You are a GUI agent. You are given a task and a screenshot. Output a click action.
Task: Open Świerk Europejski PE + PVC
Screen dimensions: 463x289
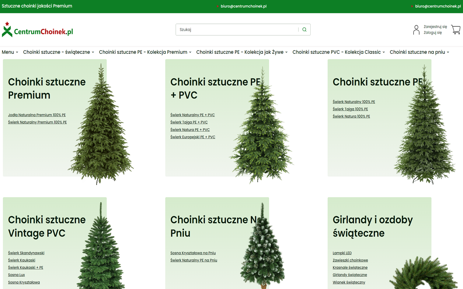point(193,137)
